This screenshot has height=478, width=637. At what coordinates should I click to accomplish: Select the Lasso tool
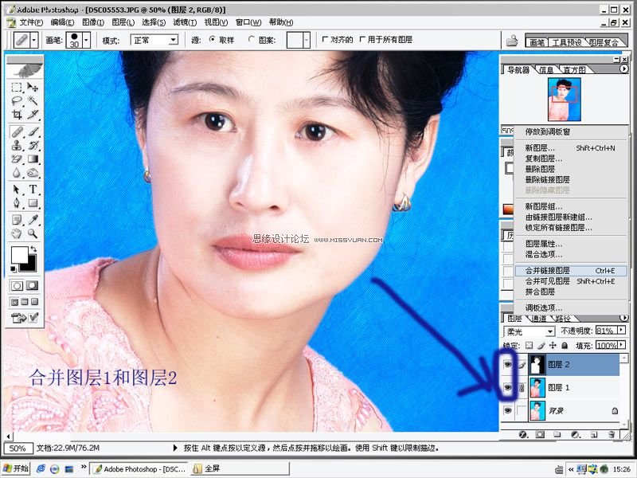point(17,100)
